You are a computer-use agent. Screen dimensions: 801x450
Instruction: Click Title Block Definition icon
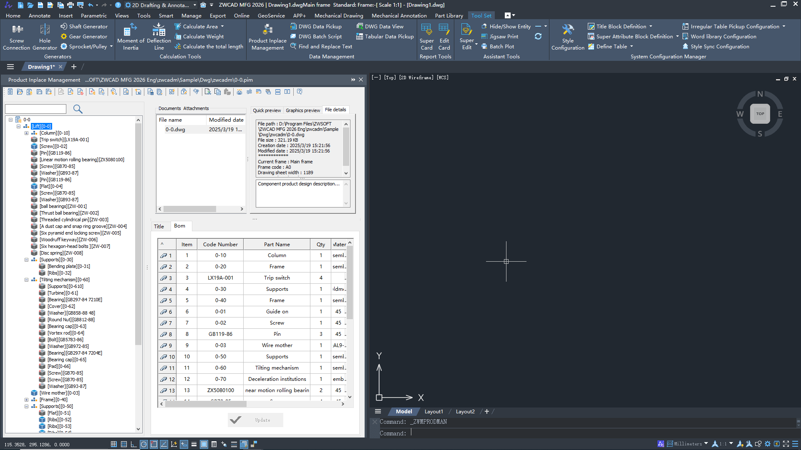[591, 26]
